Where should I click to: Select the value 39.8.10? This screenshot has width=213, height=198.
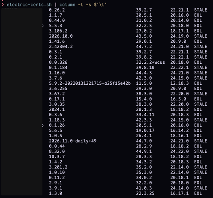(x=145, y=68)
